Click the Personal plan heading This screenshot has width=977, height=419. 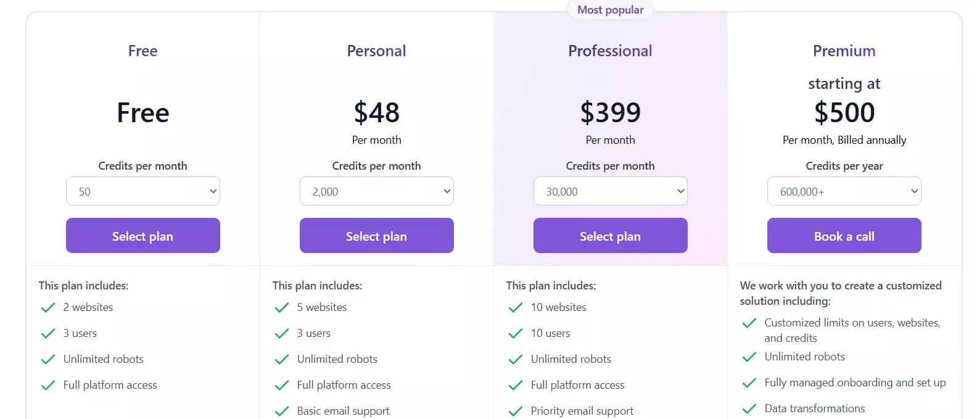point(376,51)
